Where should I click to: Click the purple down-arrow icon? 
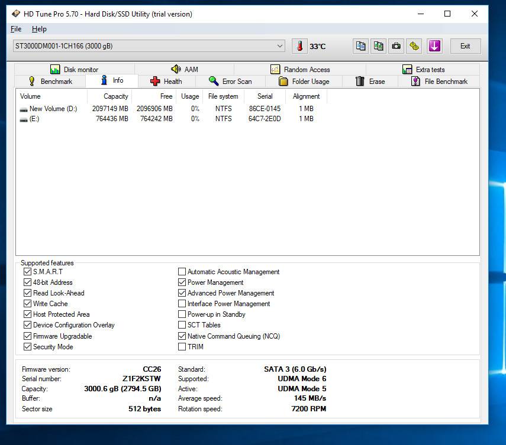(x=434, y=46)
